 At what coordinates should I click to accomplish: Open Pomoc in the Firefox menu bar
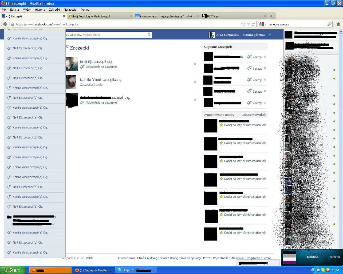pyautogui.click(x=85, y=10)
